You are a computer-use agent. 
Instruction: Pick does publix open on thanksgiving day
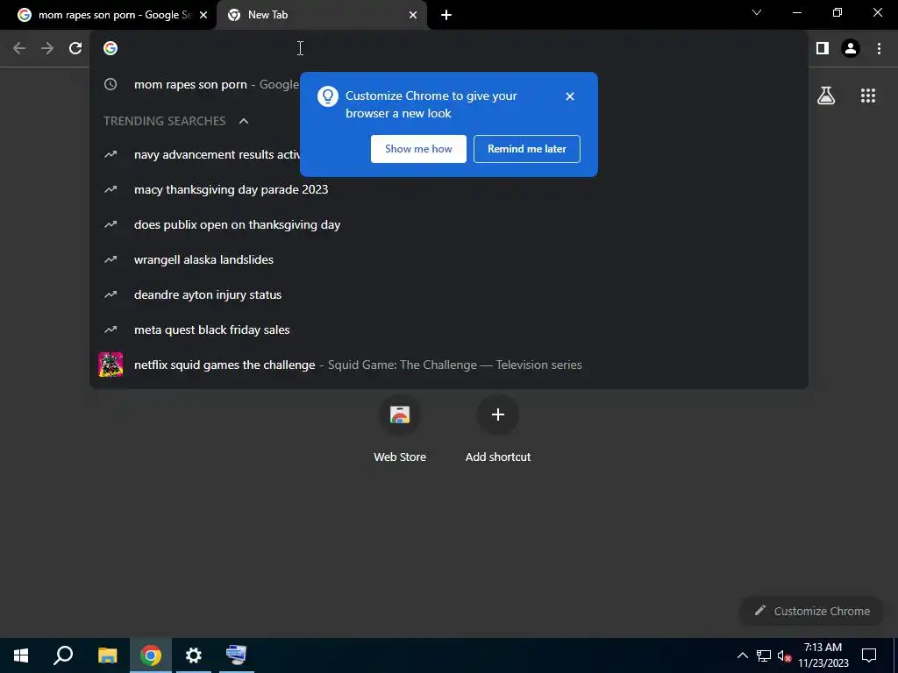[449, 224]
